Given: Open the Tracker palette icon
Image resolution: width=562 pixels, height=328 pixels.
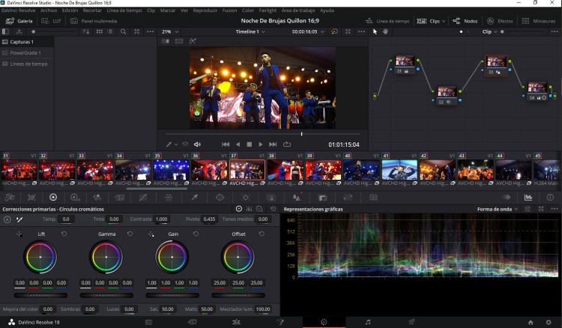Looking at the screenshot, I should pos(246,197).
